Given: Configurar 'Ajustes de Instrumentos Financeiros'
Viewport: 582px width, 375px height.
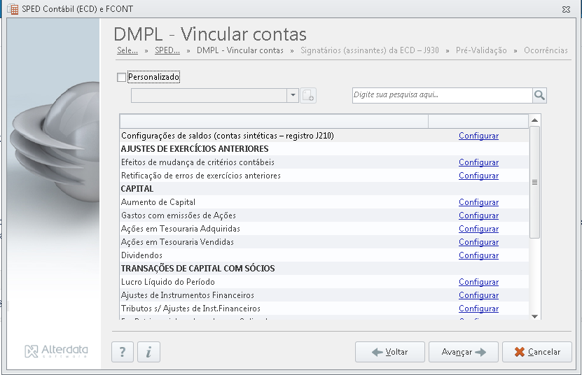Looking at the screenshot, I should coord(478,295).
